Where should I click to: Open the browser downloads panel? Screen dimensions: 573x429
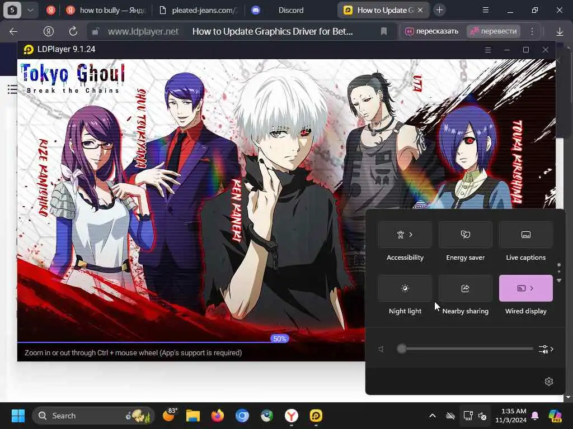point(560,32)
